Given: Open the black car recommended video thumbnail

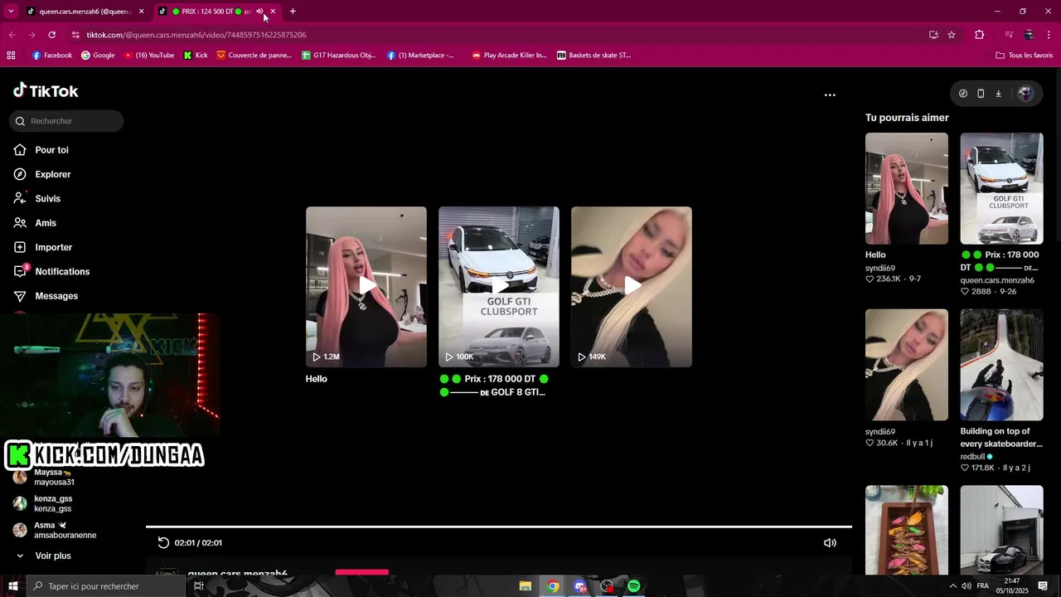Looking at the screenshot, I should click(1002, 531).
